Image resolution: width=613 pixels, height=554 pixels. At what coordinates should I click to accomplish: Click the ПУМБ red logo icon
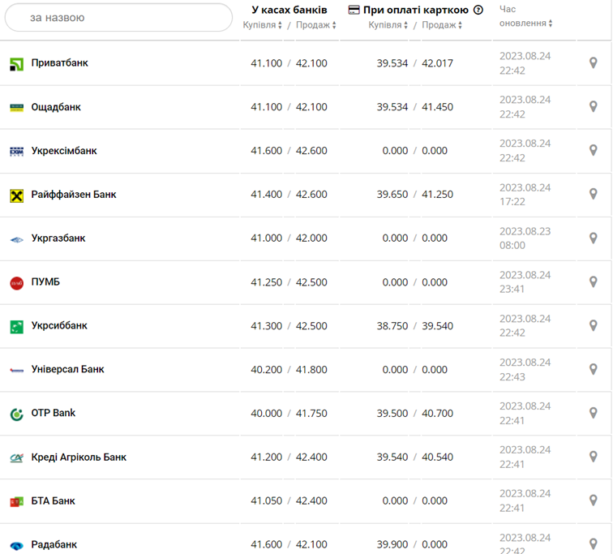(16, 283)
